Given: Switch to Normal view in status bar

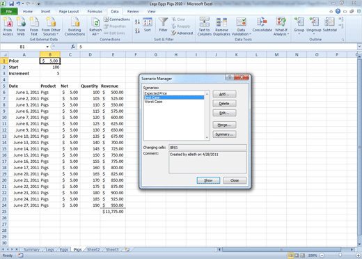Looking at the screenshot, I should [290, 256].
